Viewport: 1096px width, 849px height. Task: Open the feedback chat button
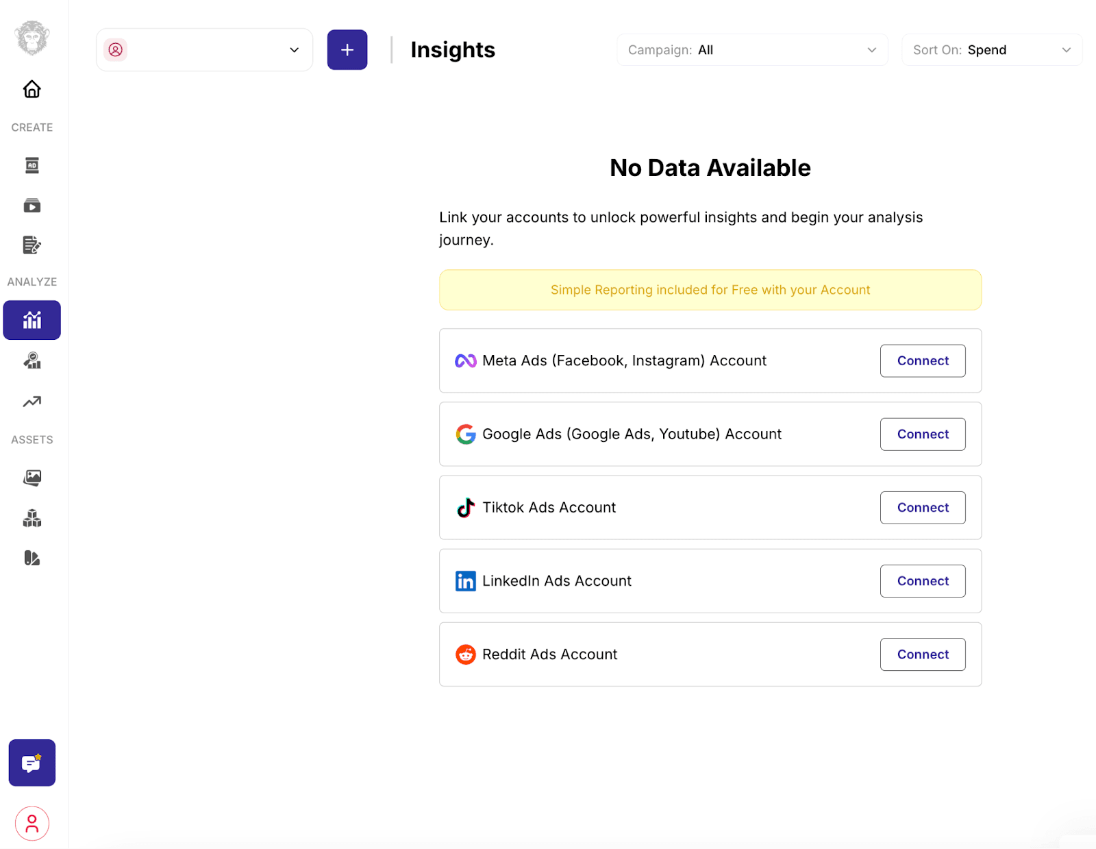(x=32, y=763)
